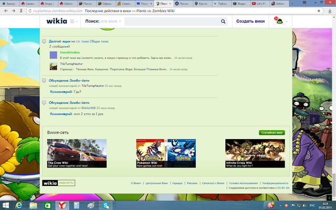
Task: Add a new browser tab
Action: coord(292,4)
